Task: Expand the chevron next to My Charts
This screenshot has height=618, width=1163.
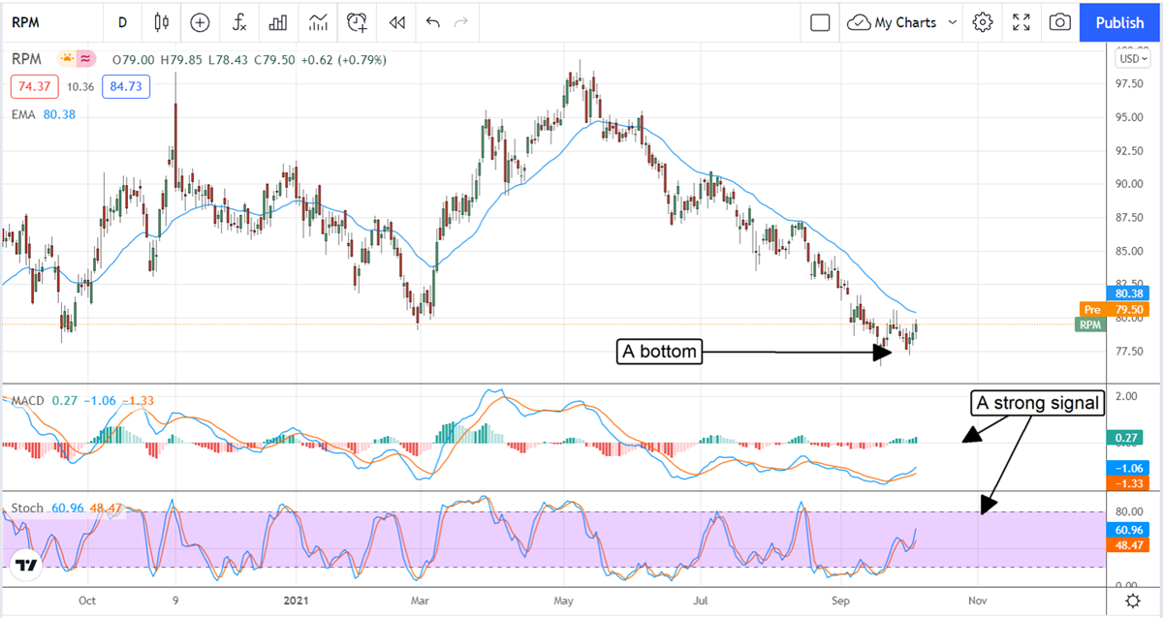Action: pyautogui.click(x=952, y=21)
